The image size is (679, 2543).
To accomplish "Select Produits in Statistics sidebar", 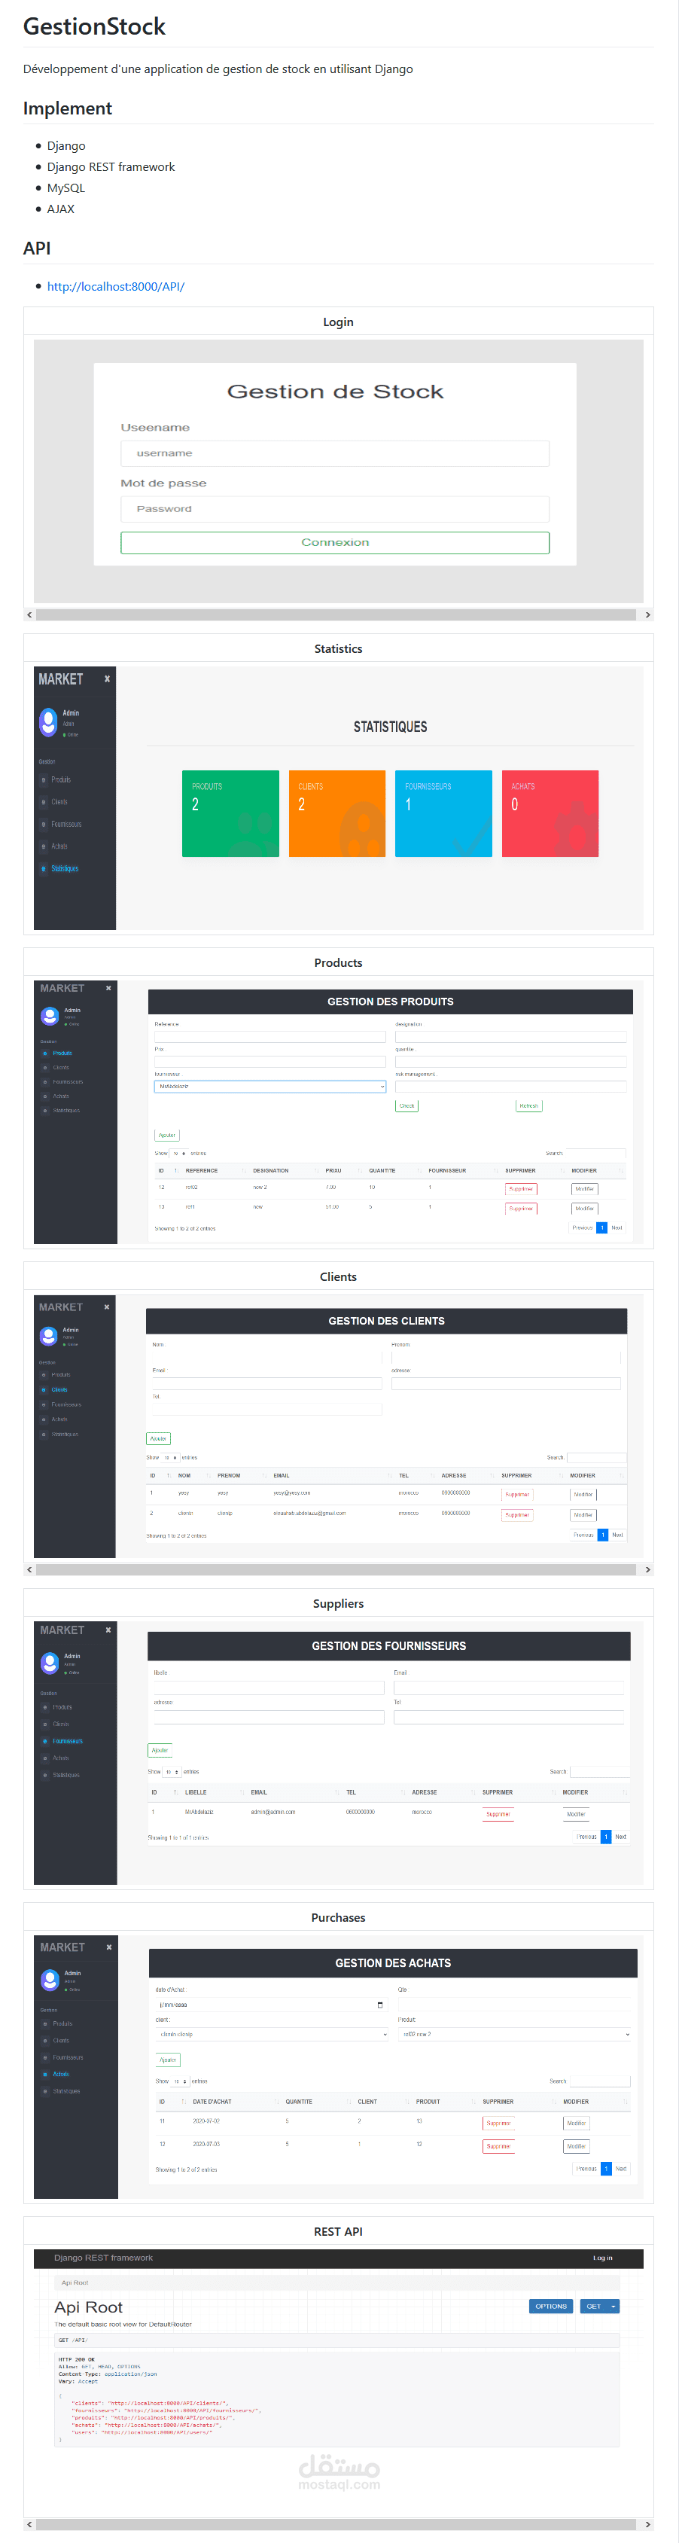I will (60, 780).
